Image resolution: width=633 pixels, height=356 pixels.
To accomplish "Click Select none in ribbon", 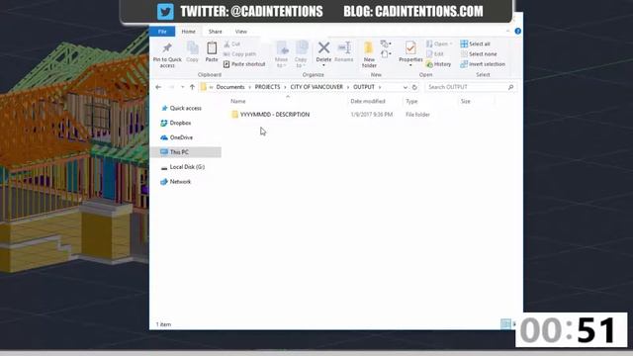I will point(479,53).
